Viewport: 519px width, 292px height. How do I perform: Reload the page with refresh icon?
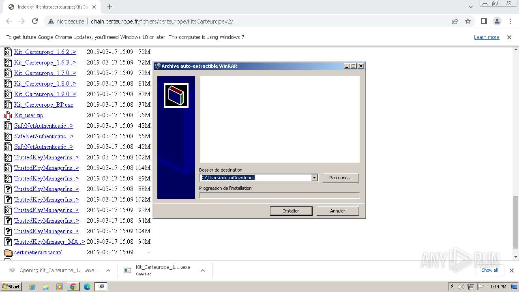click(35, 21)
